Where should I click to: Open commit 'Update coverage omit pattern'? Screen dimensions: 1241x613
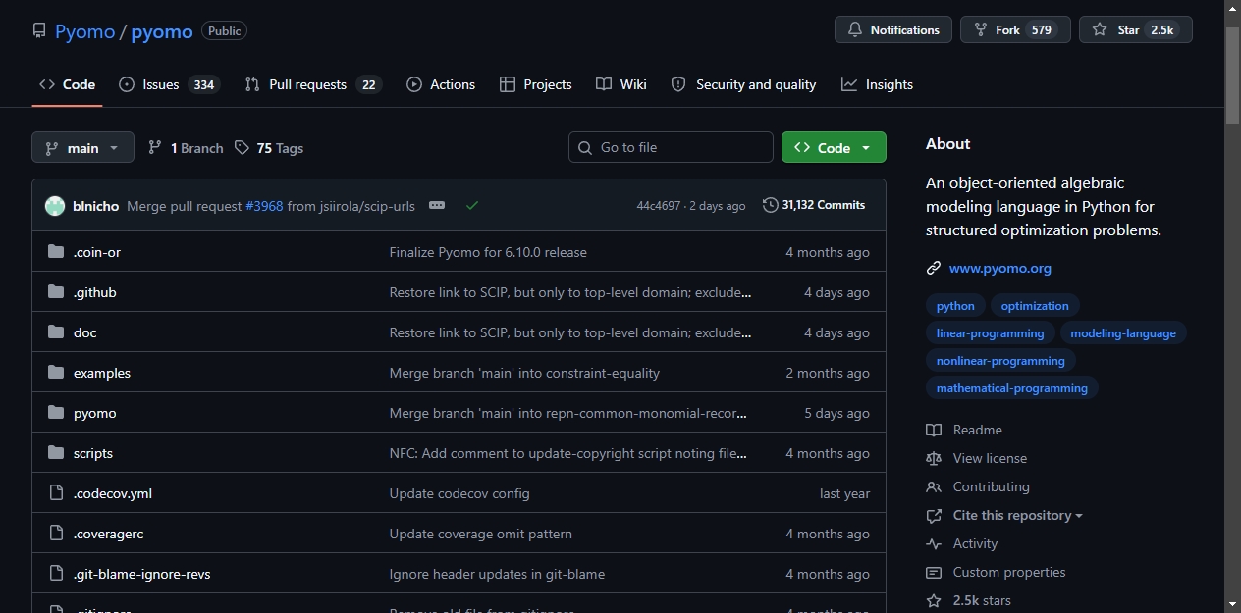481,534
